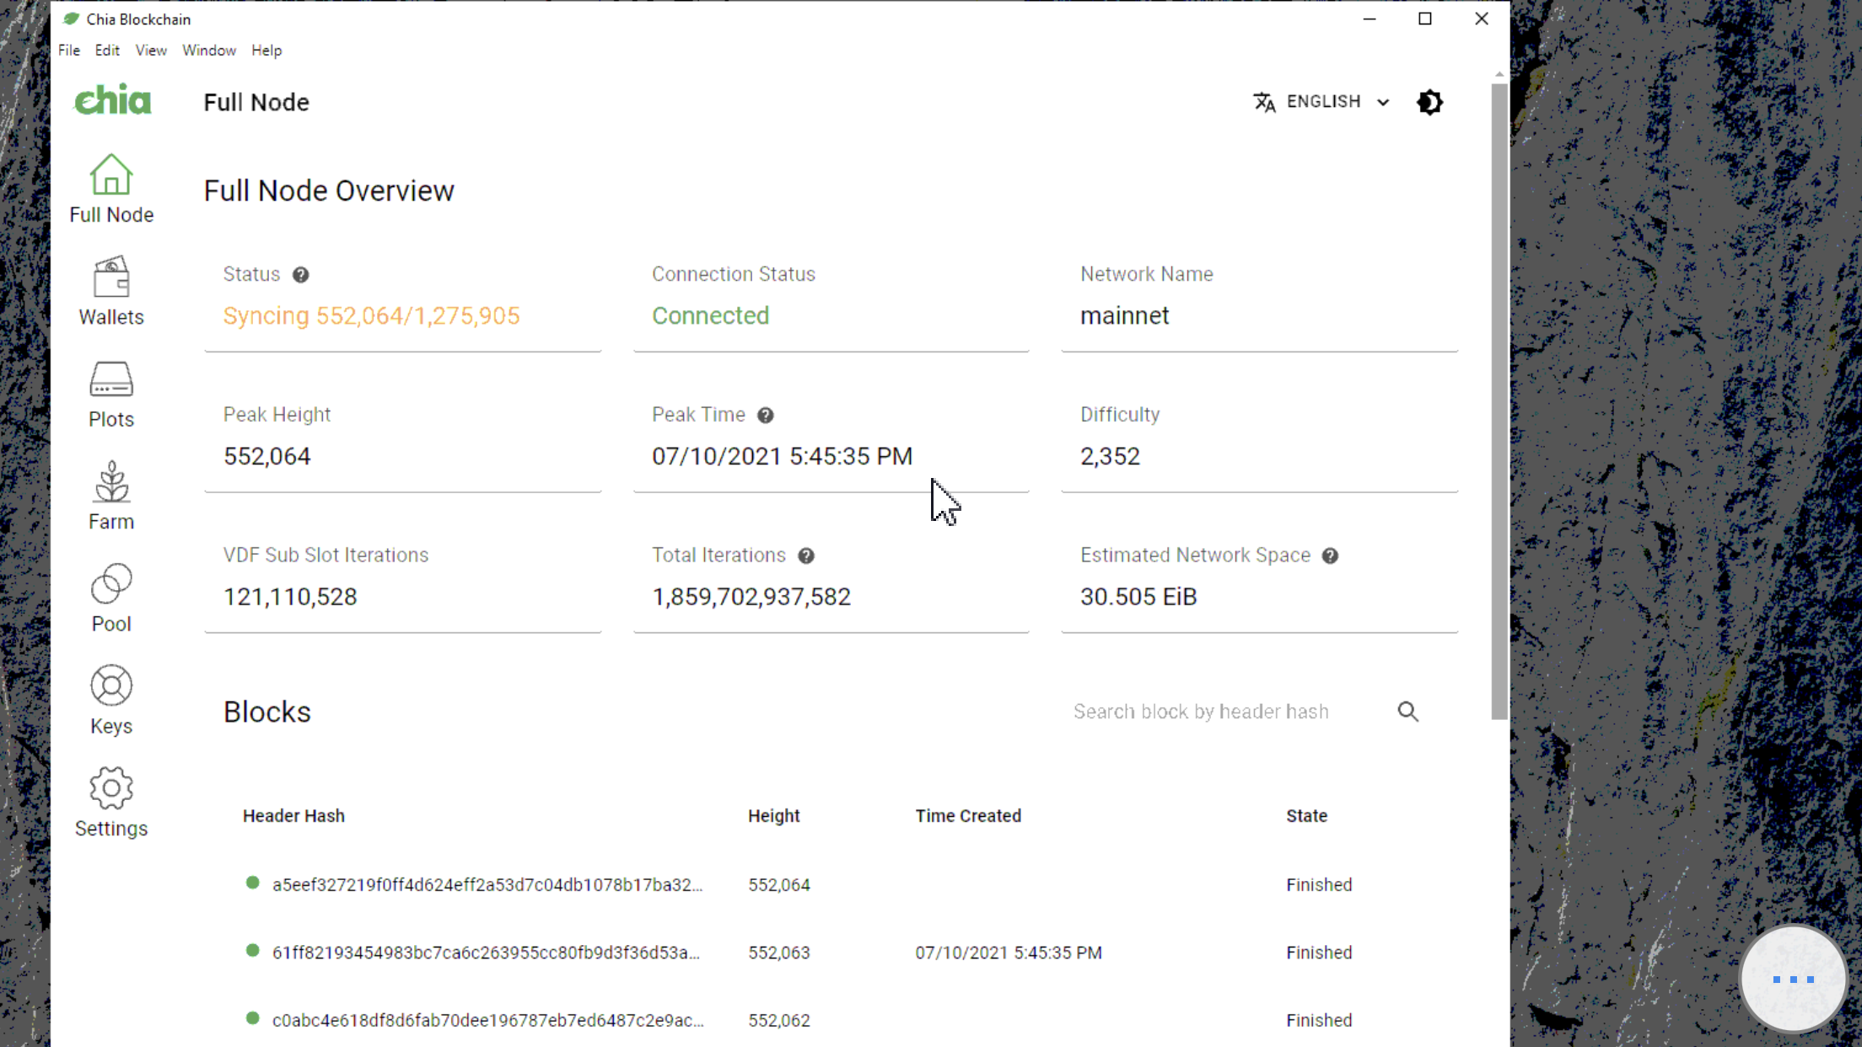Click the Chia logo
1862x1047 pixels.
[x=113, y=100]
